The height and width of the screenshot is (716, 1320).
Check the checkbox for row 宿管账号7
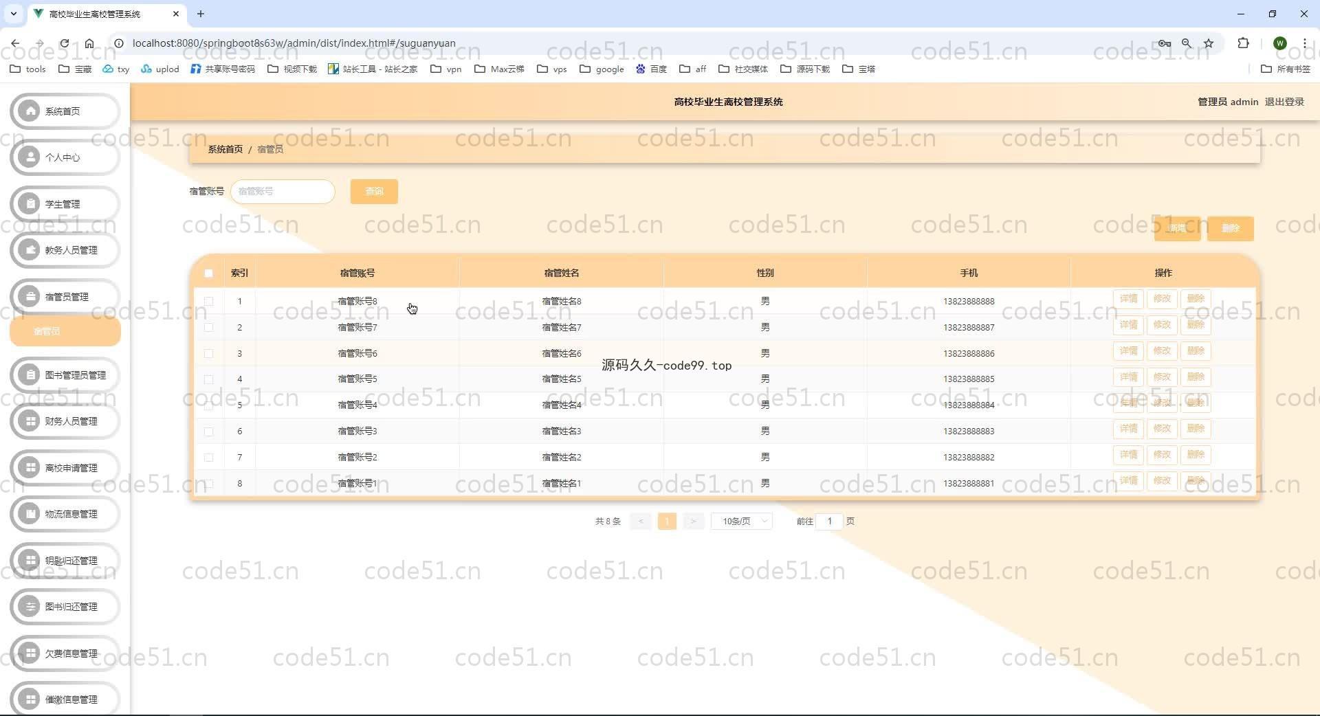[x=209, y=328]
